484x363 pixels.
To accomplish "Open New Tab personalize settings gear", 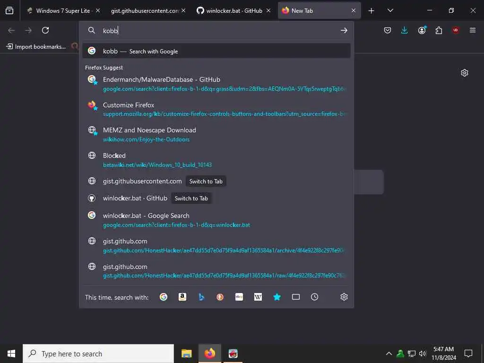I will [465, 73].
